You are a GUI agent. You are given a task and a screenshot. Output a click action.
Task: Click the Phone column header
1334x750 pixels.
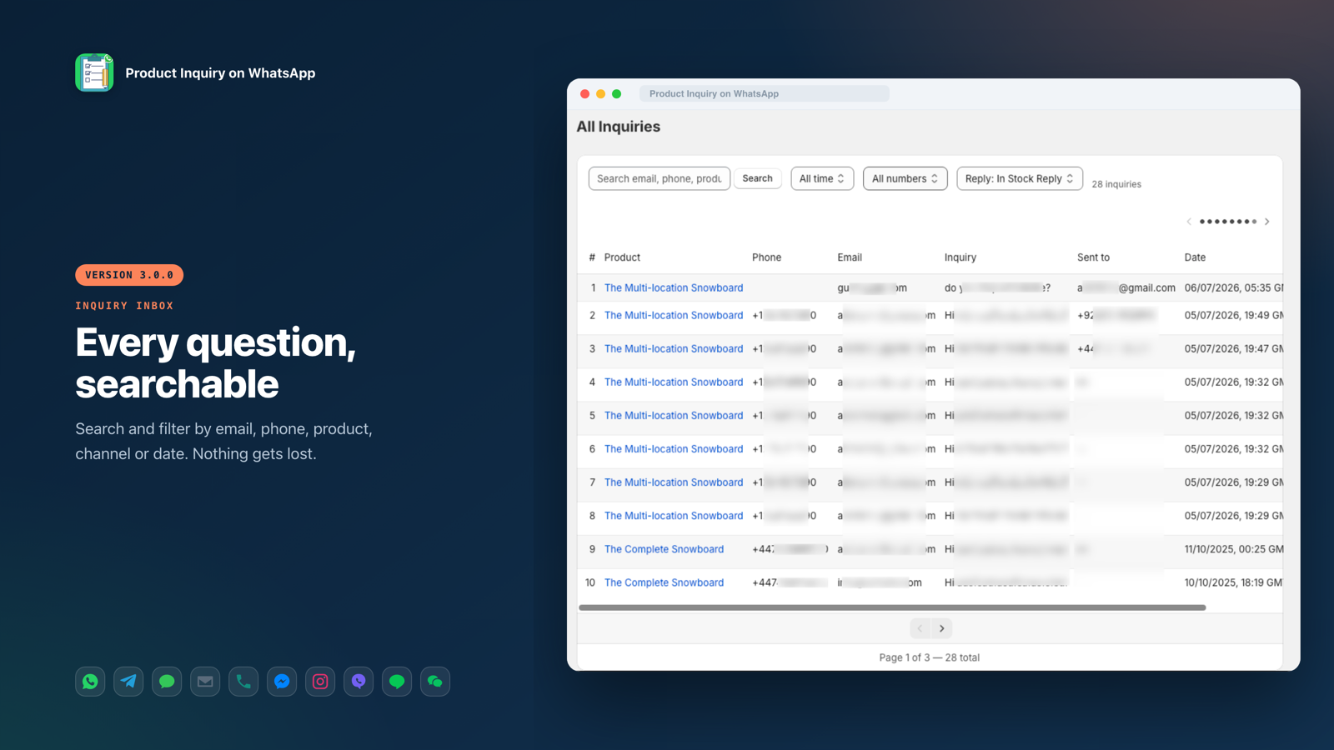(x=766, y=257)
